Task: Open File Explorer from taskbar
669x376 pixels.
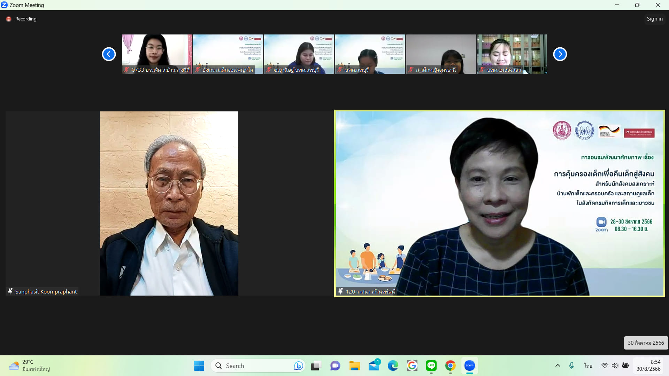Action: pyautogui.click(x=354, y=366)
